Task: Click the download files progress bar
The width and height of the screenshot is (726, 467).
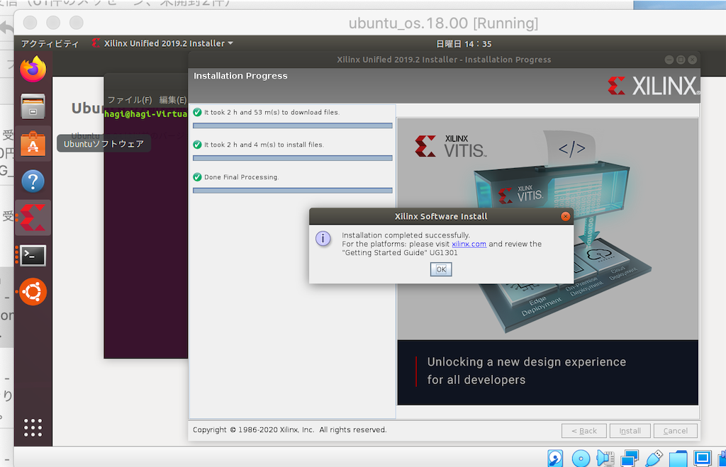Action: pyautogui.click(x=293, y=125)
